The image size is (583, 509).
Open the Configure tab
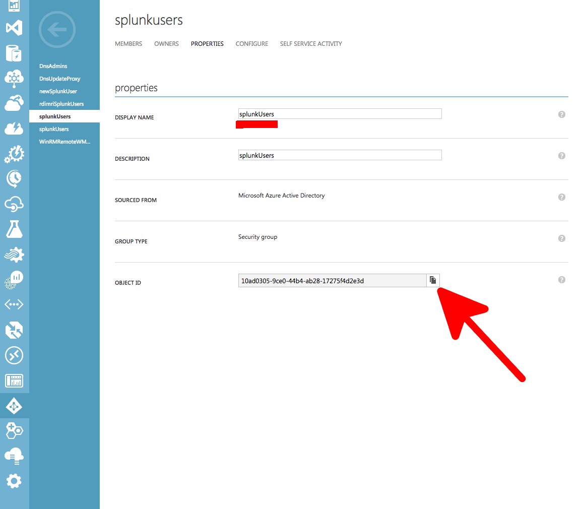tap(252, 44)
